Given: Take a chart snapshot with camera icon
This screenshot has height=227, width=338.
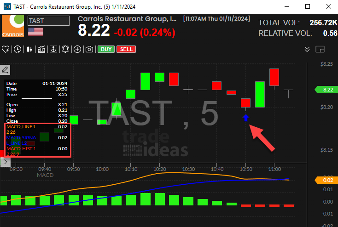Looking at the screenshot, I should (x=89, y=50).
